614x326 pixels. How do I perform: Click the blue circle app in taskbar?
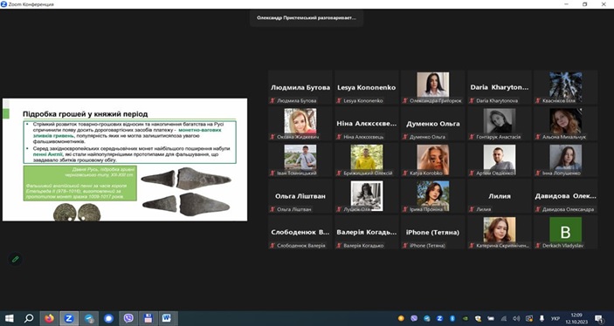108,318
